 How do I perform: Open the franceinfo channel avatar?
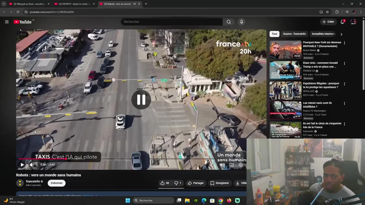(x=20, y=183)
